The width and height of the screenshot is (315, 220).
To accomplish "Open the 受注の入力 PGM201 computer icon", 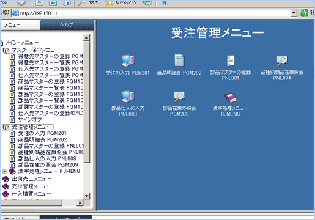I will tap(128, 61).
